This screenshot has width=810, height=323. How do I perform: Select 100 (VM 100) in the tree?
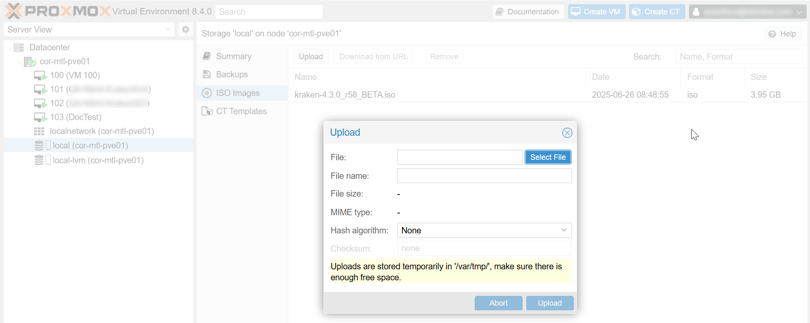(x=75, y=75)
